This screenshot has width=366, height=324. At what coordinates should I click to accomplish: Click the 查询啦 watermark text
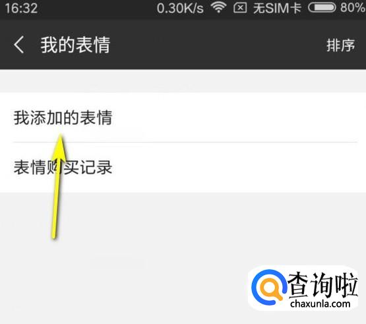coord(323,285)
